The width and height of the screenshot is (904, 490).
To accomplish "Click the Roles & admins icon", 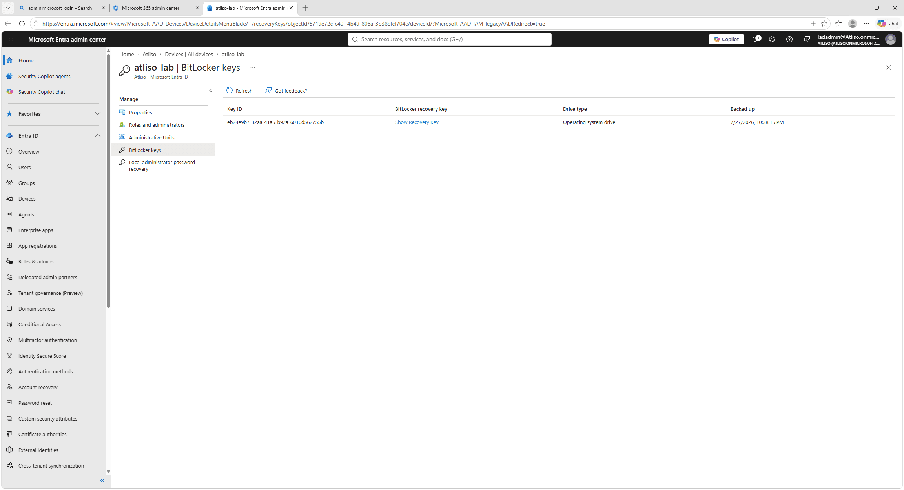I will coord(10,261).
